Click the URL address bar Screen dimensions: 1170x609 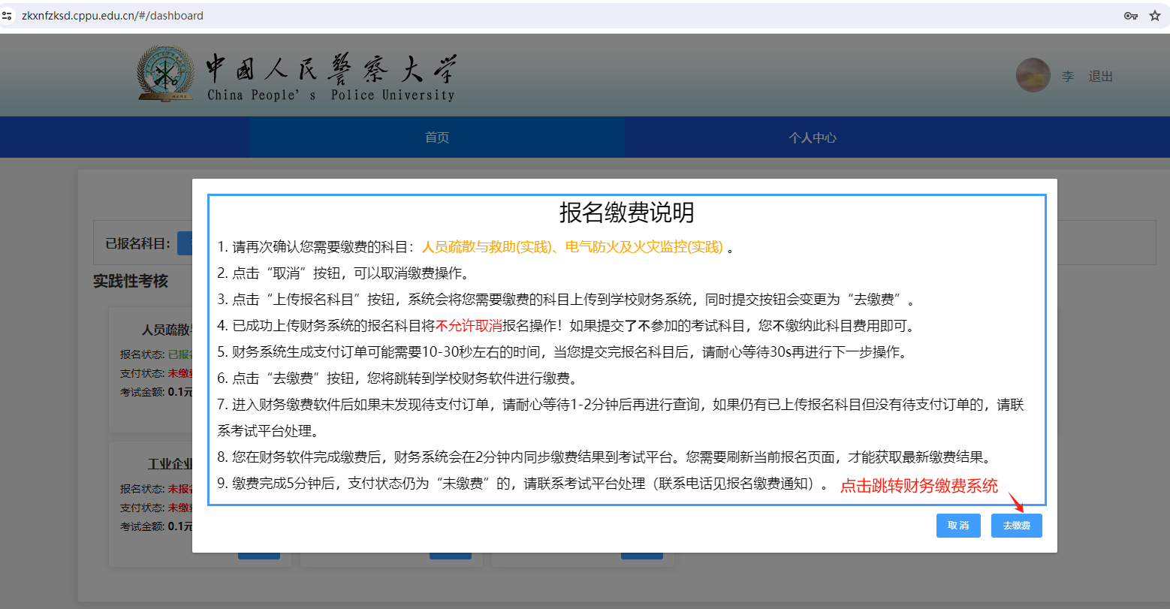pos(300,14)
